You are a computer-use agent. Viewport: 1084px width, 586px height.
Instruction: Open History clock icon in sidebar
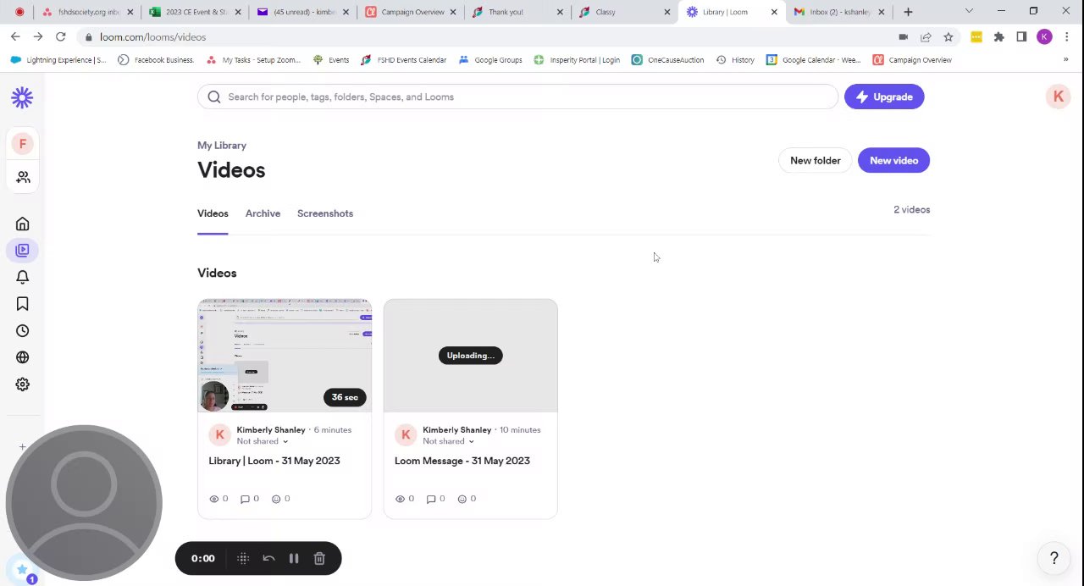click(23, 330)
